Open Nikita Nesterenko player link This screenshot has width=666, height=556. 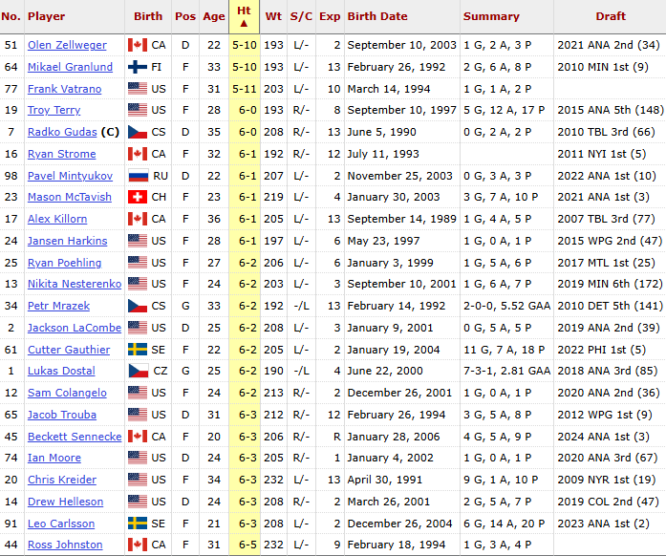pos(75,284)
